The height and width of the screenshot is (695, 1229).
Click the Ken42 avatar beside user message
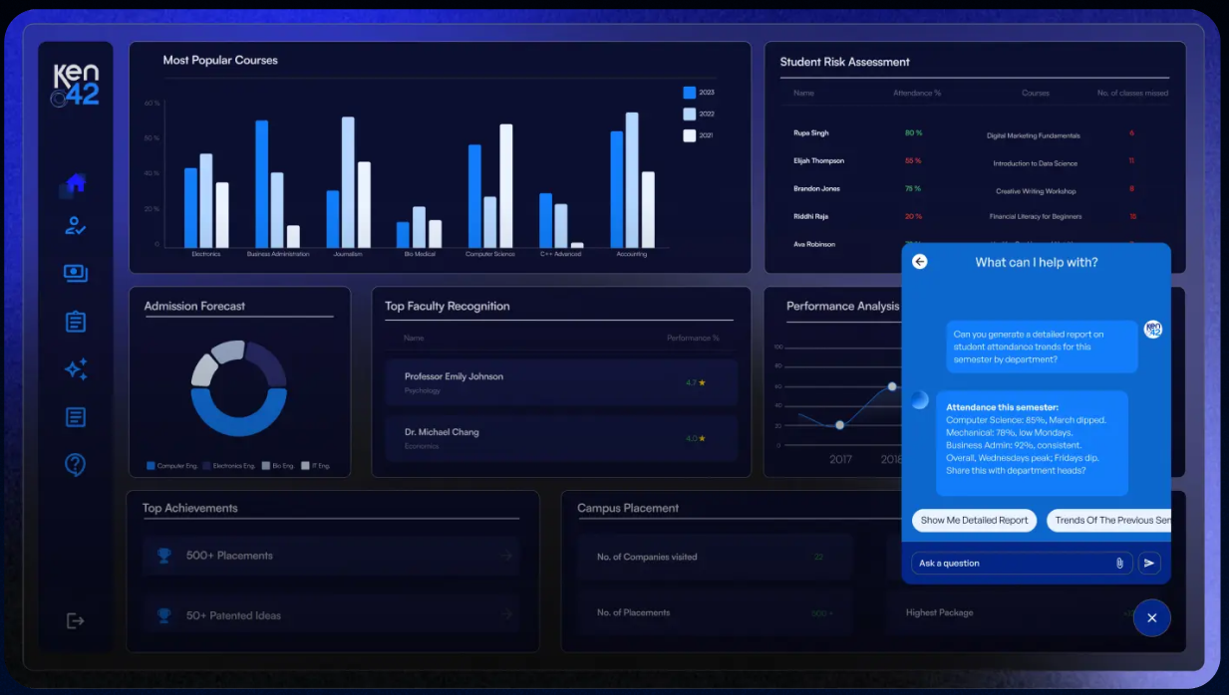click(1152, 330)
